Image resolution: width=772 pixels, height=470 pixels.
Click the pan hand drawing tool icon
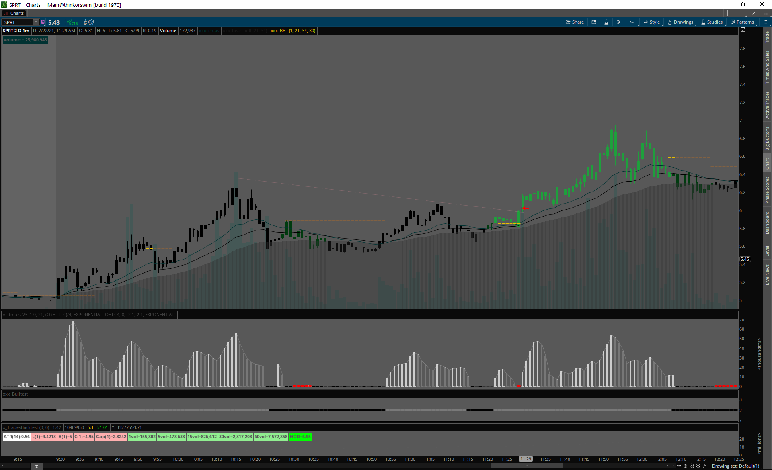pos(704,466)
